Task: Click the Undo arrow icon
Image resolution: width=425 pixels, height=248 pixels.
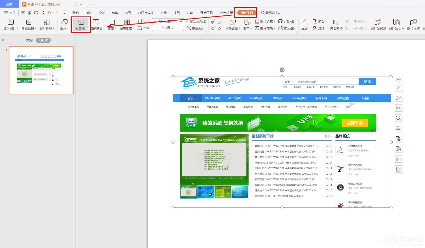Action: point(49,13)
